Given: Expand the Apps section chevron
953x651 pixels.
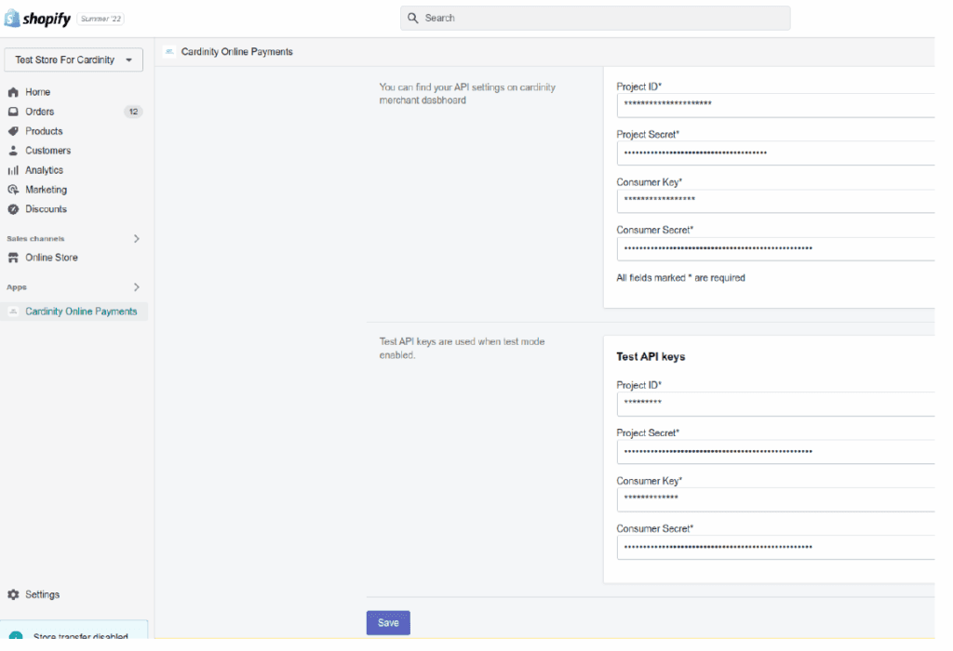Looking at the screenshot, I should pos(137,287).
